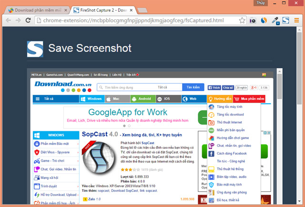Click the FireShot logo beside Save Screenshot
This screenshot has height=207, width=305.
click(35, 49)
